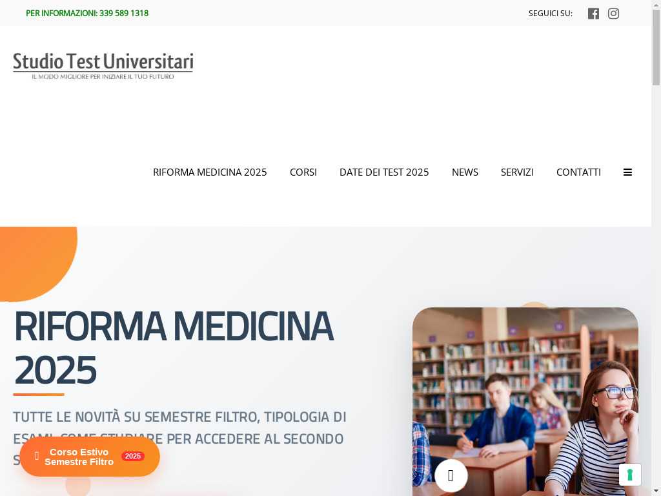Click the Seguici su label
Screen dimensions: 661x496
pyautogui.click(x=550, y=14)
